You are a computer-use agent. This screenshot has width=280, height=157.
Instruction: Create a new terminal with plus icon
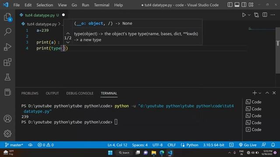click(x=255, y=93)
